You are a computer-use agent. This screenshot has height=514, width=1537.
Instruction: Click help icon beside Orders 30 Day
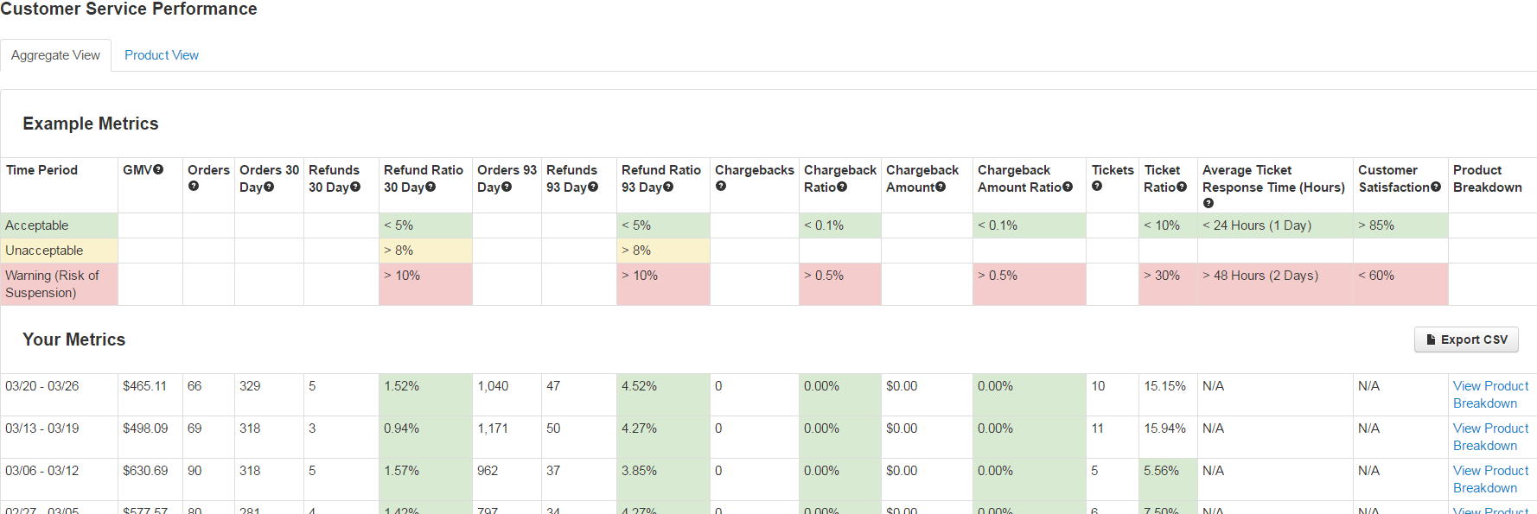269,187
